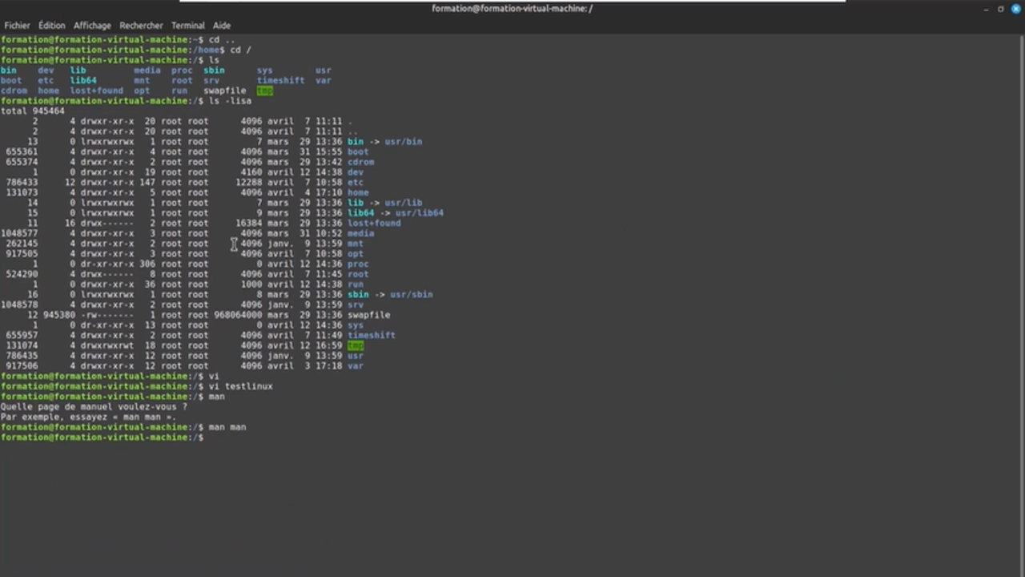The width and height of the screenshot is (1025, 577).
Task: Select the highlighted tmp directory entry
Action: pos(355,345)
